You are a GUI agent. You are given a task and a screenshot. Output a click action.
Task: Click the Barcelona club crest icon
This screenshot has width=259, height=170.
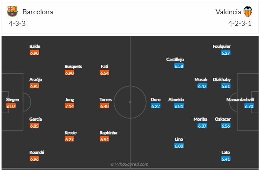(x=12, y=12)
